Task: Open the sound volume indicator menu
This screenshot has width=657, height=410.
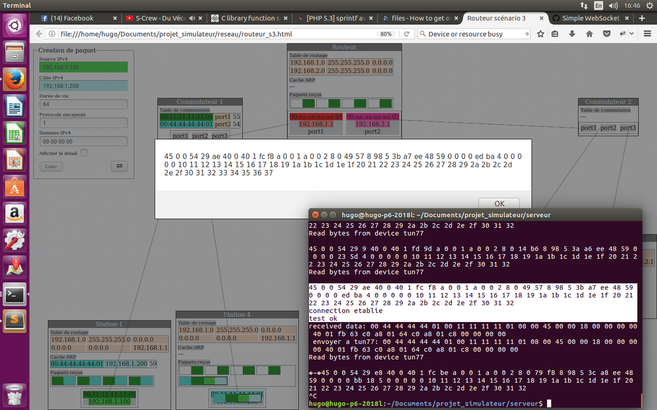Action: click(613, 5)
